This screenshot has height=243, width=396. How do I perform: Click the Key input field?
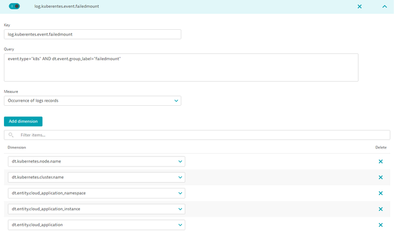pyautogui.click(x=92, y=34)
